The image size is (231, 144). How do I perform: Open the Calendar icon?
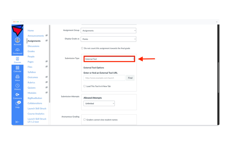click(17, 68)
